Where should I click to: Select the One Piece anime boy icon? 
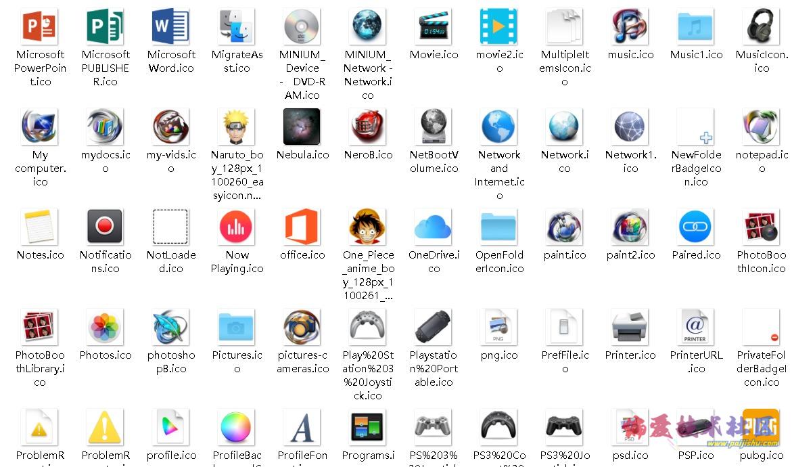click(x=368, y=227)
